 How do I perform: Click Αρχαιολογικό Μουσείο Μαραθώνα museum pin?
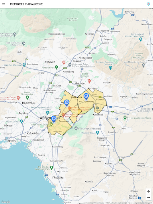pos(141,39)
